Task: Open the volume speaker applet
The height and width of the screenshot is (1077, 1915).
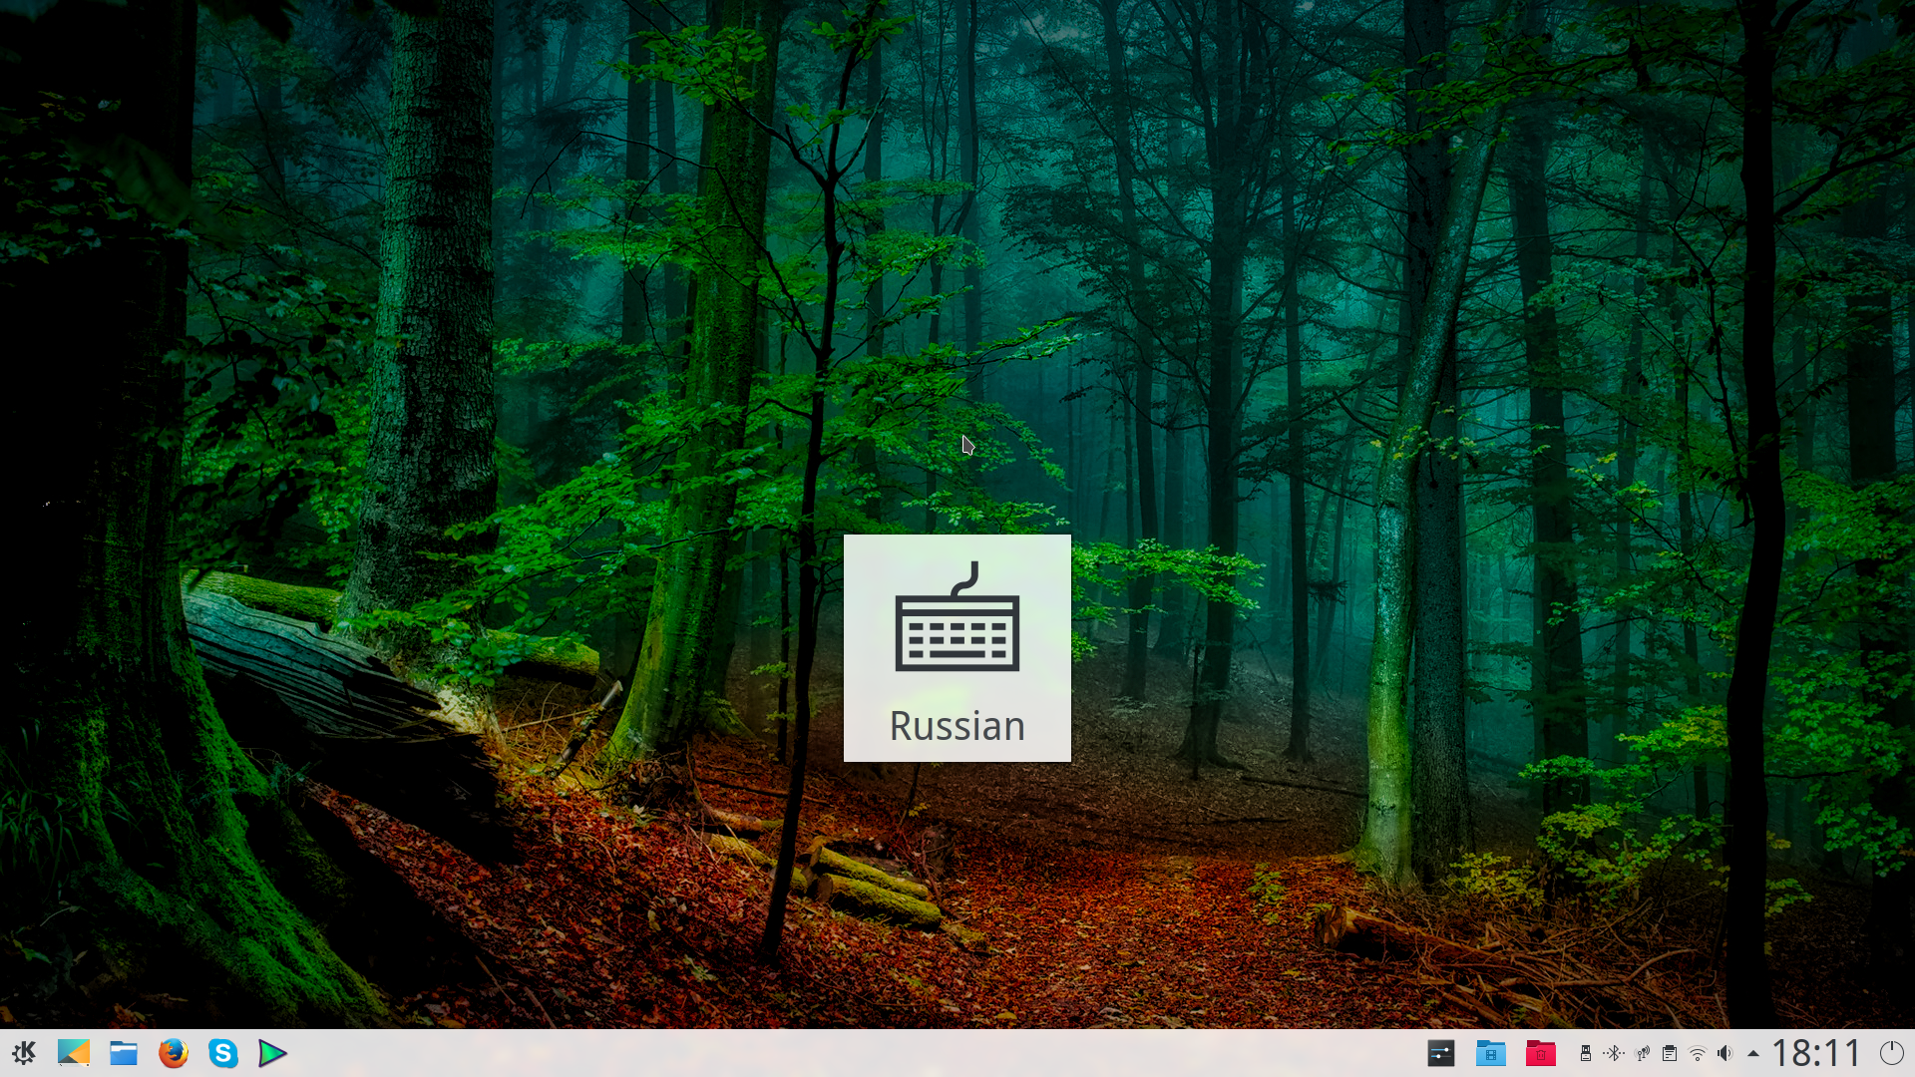Action: [x=1725, y=1053]
